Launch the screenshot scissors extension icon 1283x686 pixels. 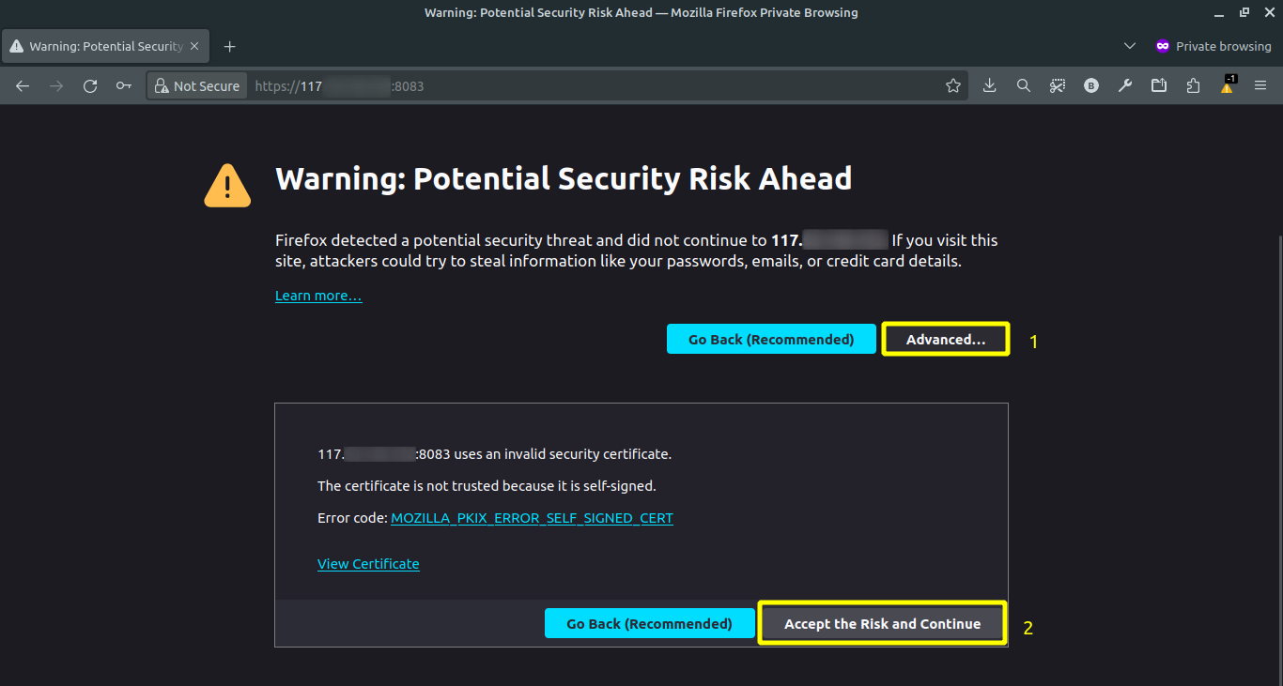pyautogui.click(x=1057, y=85)
